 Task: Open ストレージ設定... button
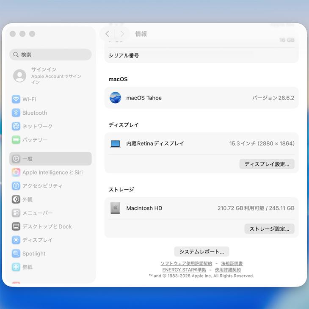[269, 229]
